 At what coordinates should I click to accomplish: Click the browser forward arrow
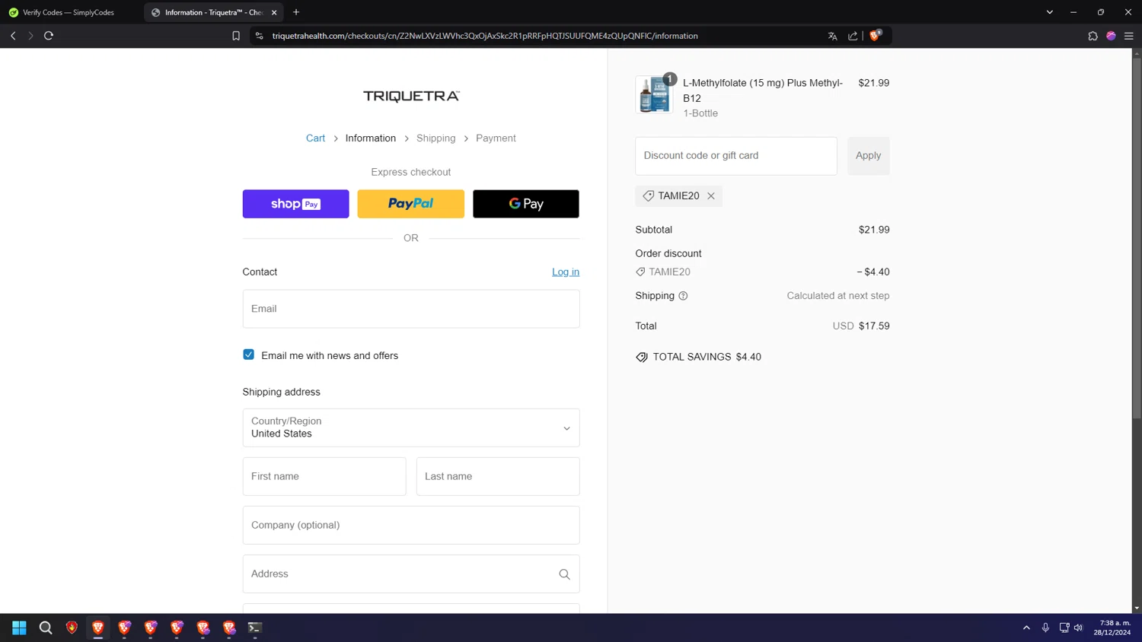(30, 36)
